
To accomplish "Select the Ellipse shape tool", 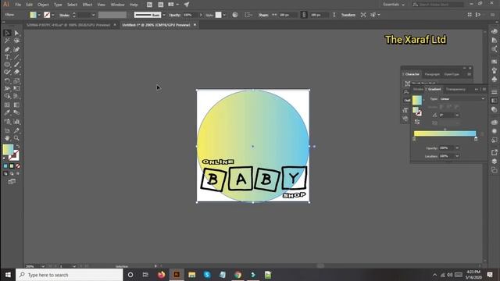I will click(x=7, y=65).
